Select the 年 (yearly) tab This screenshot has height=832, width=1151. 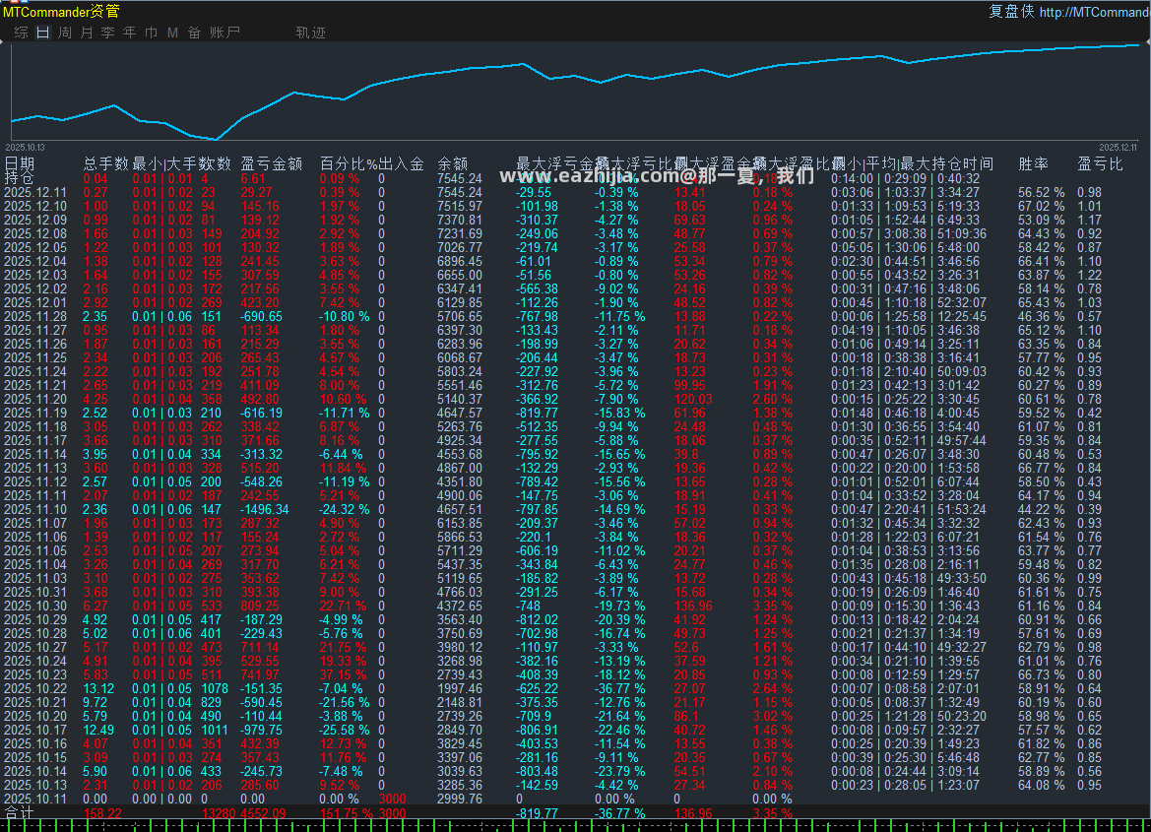click(130, 32)
